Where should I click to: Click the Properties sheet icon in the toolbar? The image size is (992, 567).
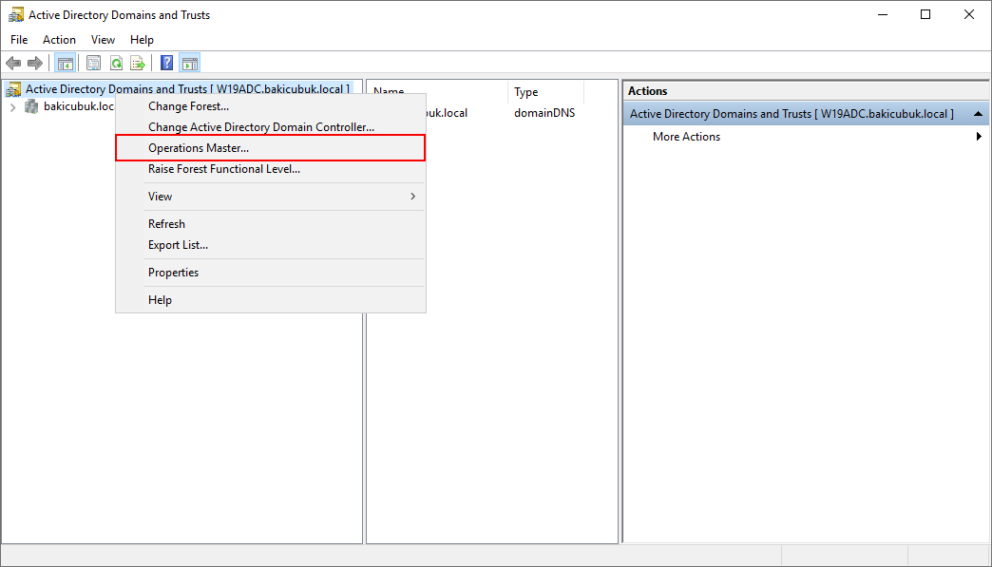coord(94,64)
